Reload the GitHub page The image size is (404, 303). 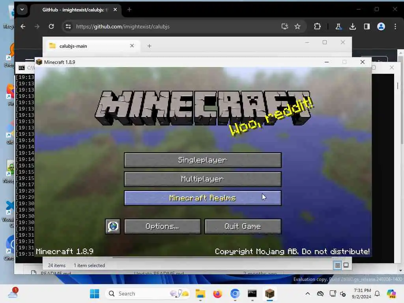tap(51, 26)
